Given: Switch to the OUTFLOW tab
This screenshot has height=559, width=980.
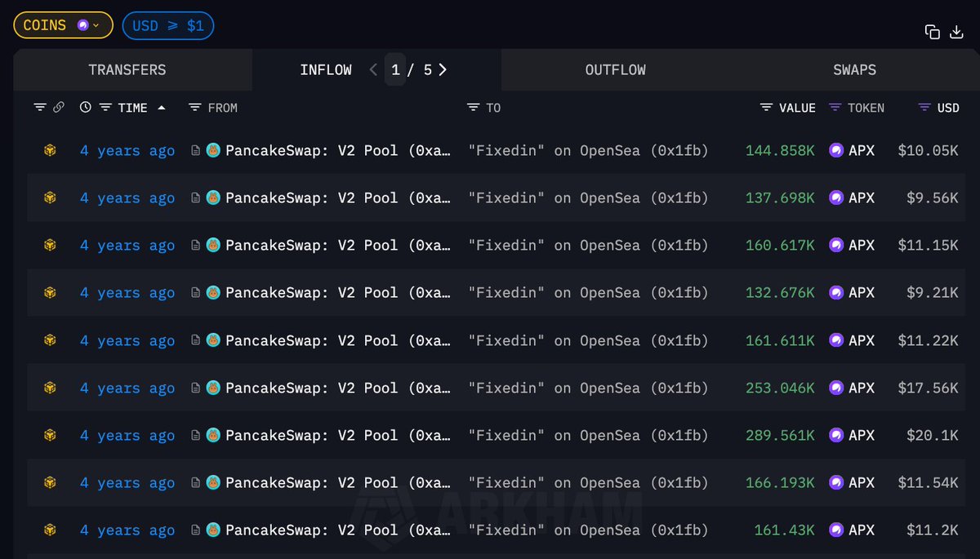Looking at the screenshot, I should [x=615, y=70].
